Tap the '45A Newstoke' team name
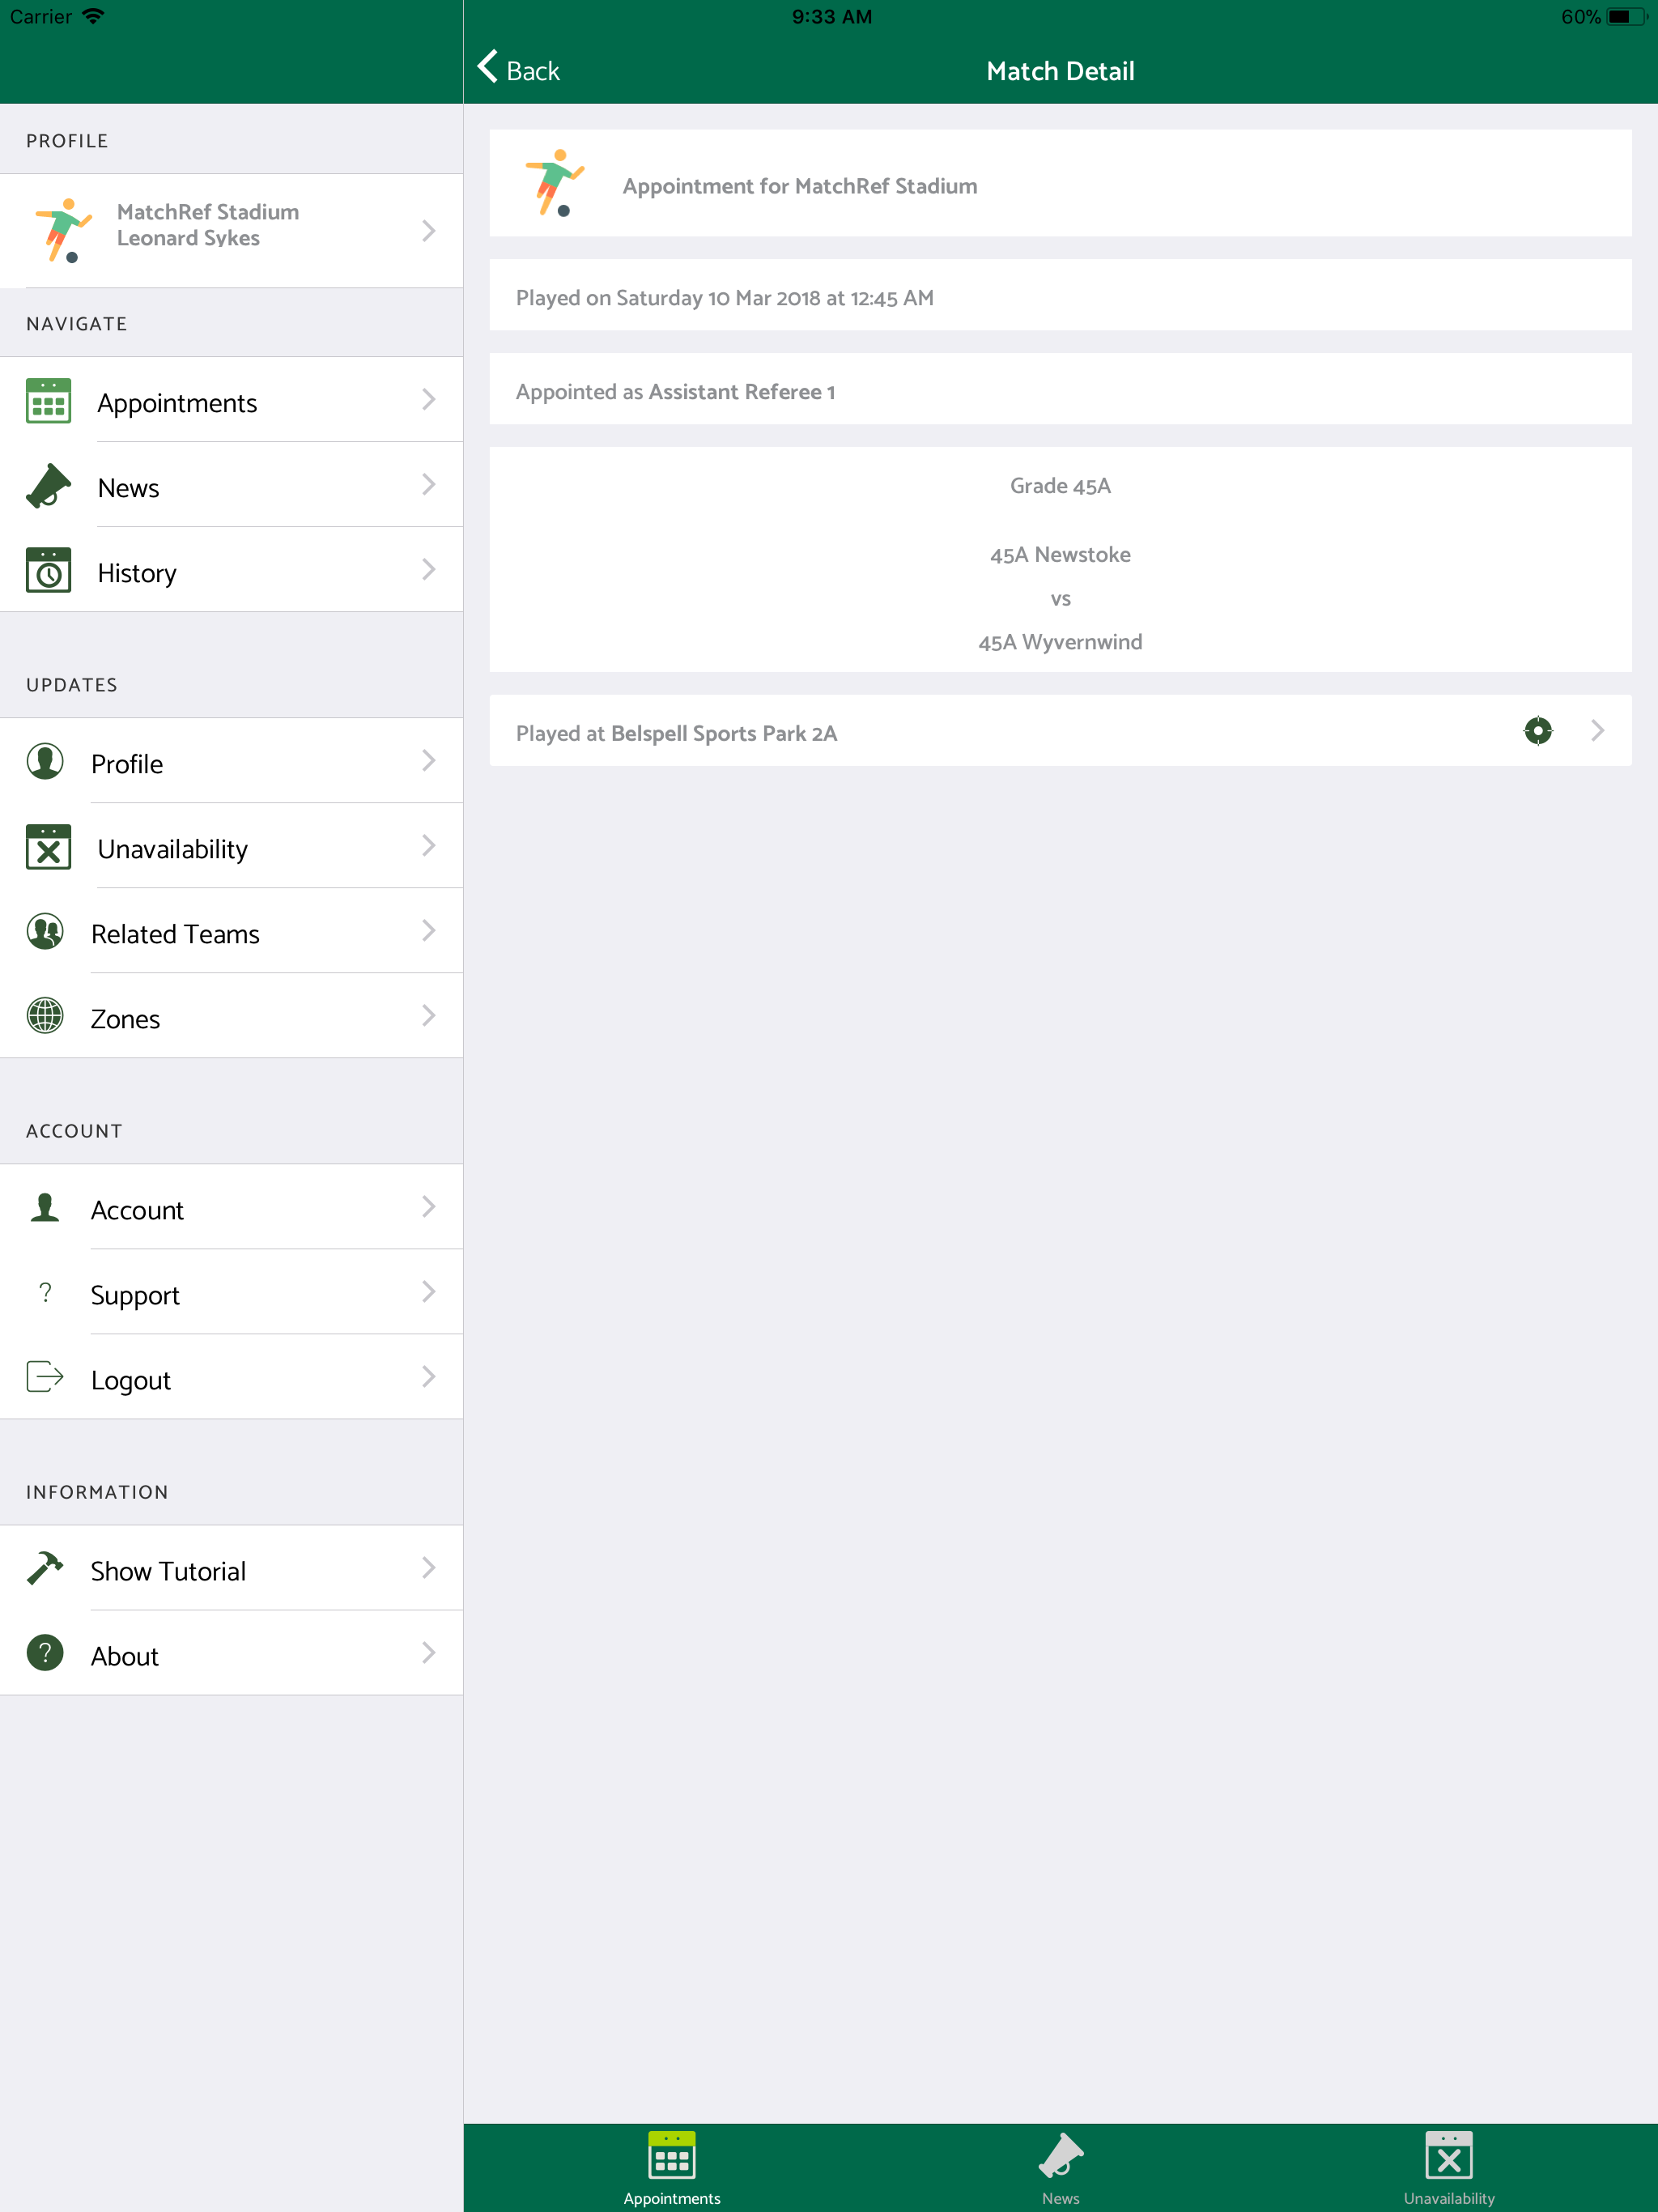 pos(1060,554)
